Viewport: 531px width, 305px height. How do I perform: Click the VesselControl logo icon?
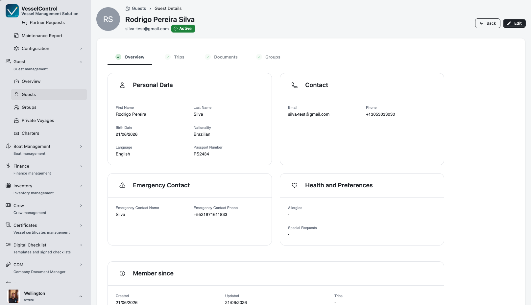(12, 11)
